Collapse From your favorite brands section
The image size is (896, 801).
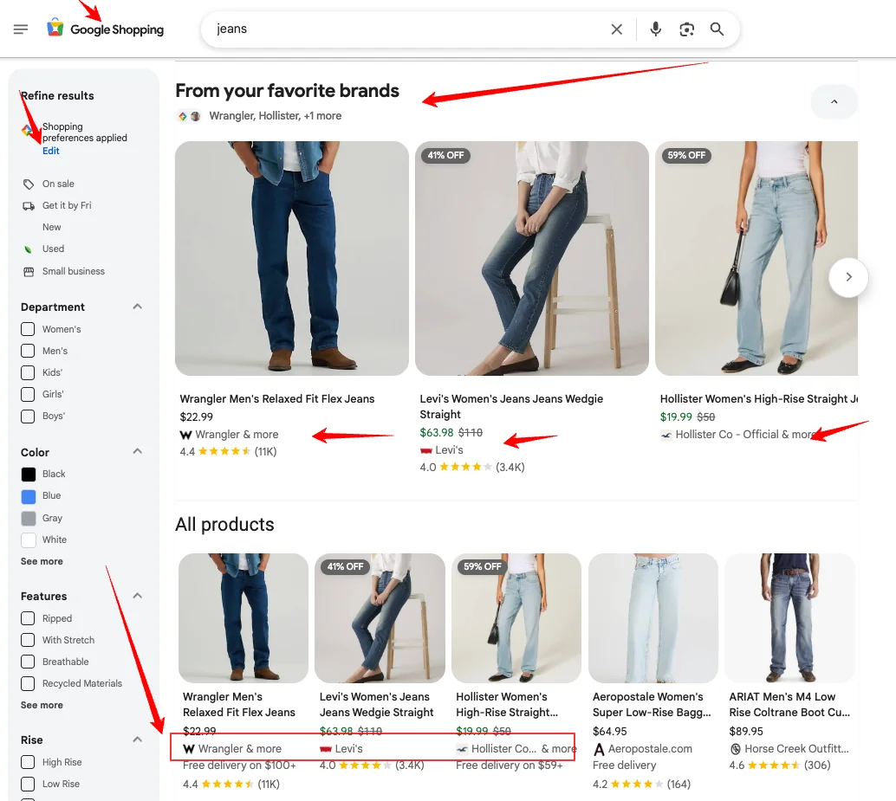pyautogui.click(x=834, y=101)
